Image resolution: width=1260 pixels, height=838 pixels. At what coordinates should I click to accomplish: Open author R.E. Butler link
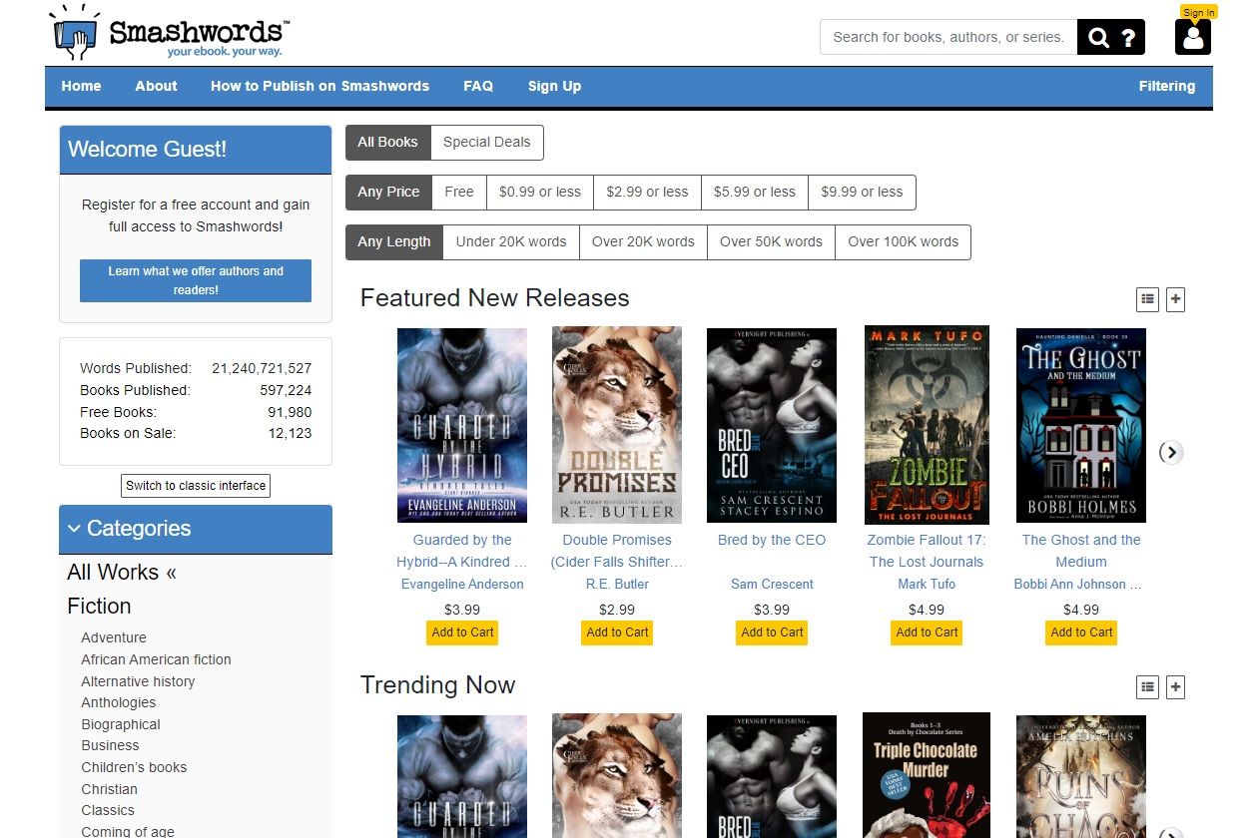click(x=617, y=584)
